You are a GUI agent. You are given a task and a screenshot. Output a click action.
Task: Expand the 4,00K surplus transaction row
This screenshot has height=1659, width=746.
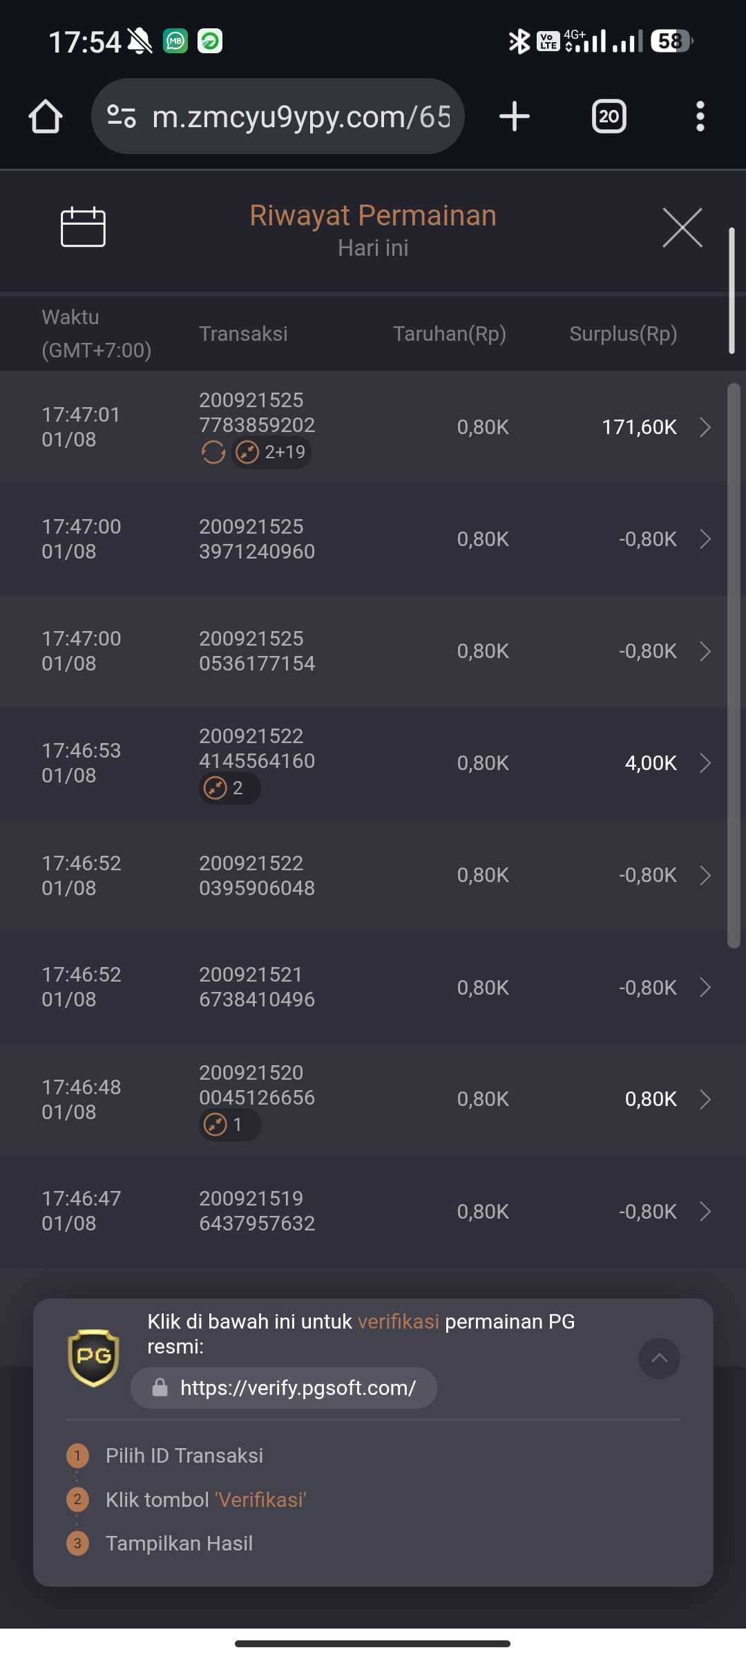click(x=705, y=763)
